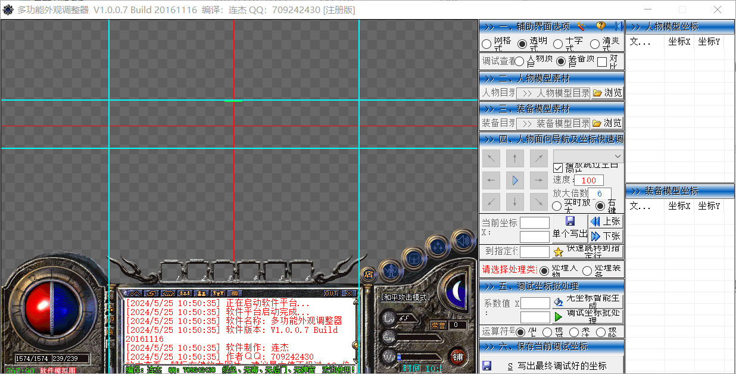Click third chat toolbar icon
736x374 pixels.
pos(168,293)
